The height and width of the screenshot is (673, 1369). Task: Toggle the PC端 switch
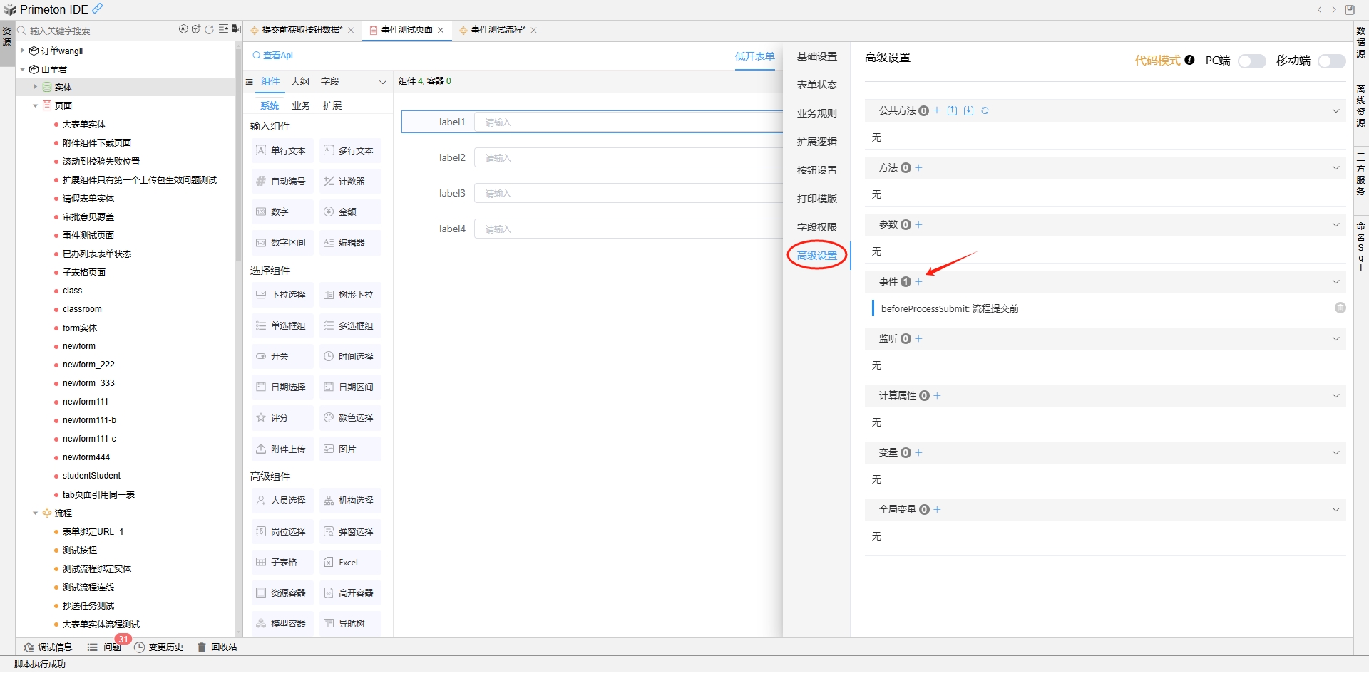point(1251,61)
